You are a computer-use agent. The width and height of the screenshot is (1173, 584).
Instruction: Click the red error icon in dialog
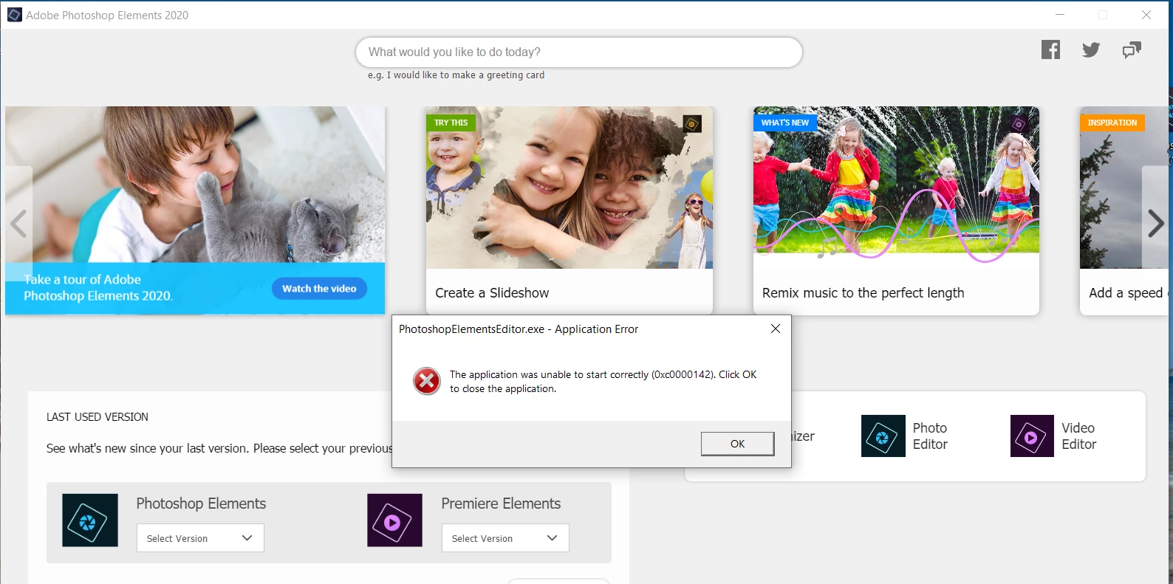[426, 381]
